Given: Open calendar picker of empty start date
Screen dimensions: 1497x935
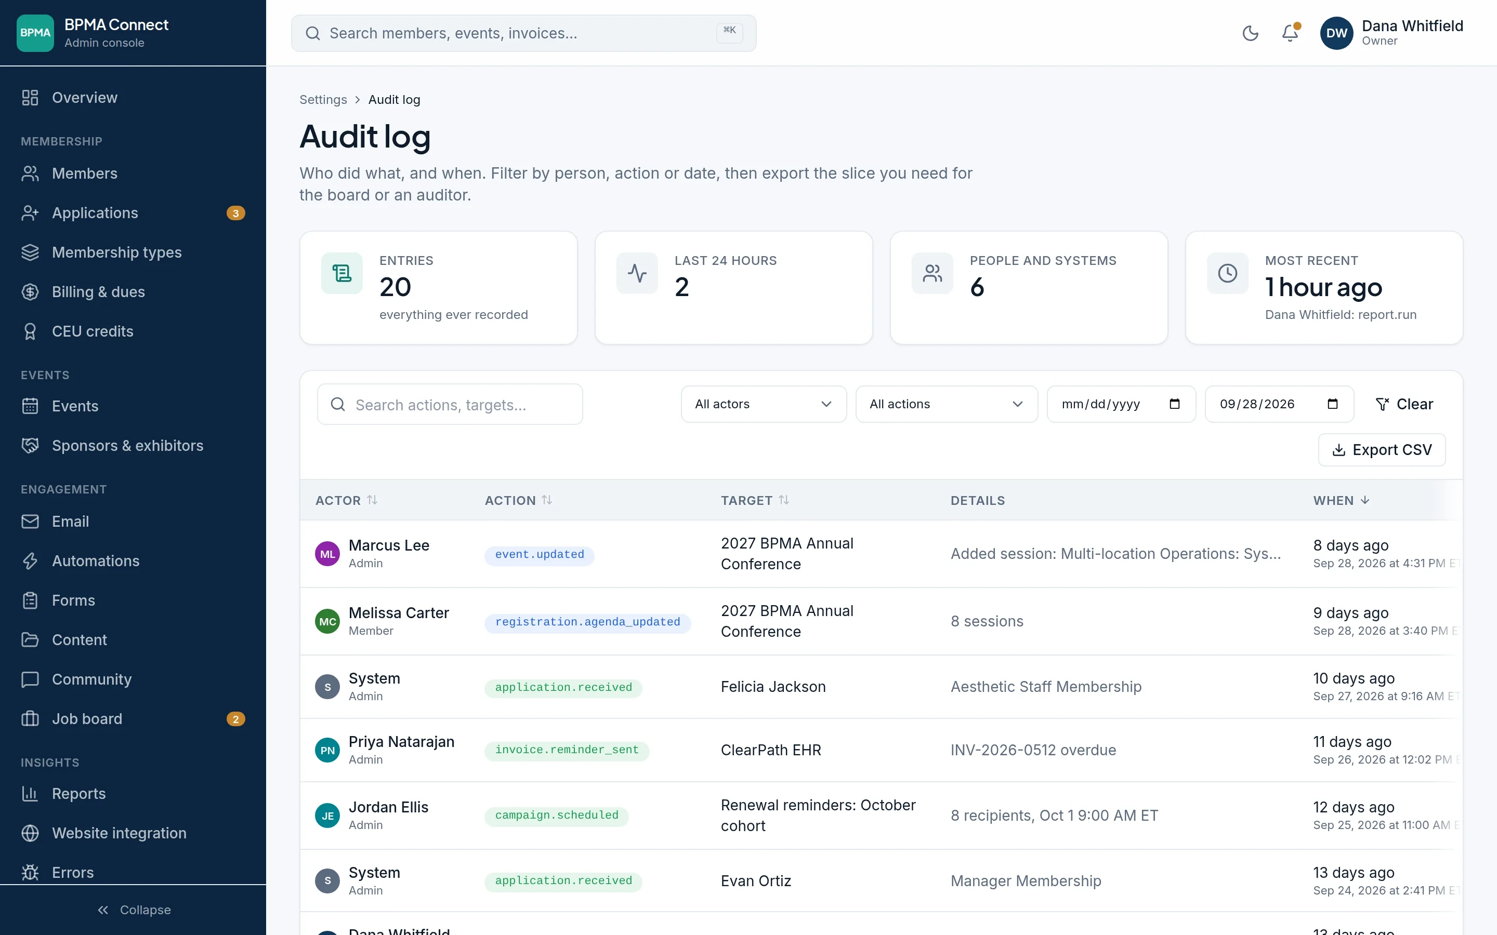Looking at the screenshot, I should 1174,405.
